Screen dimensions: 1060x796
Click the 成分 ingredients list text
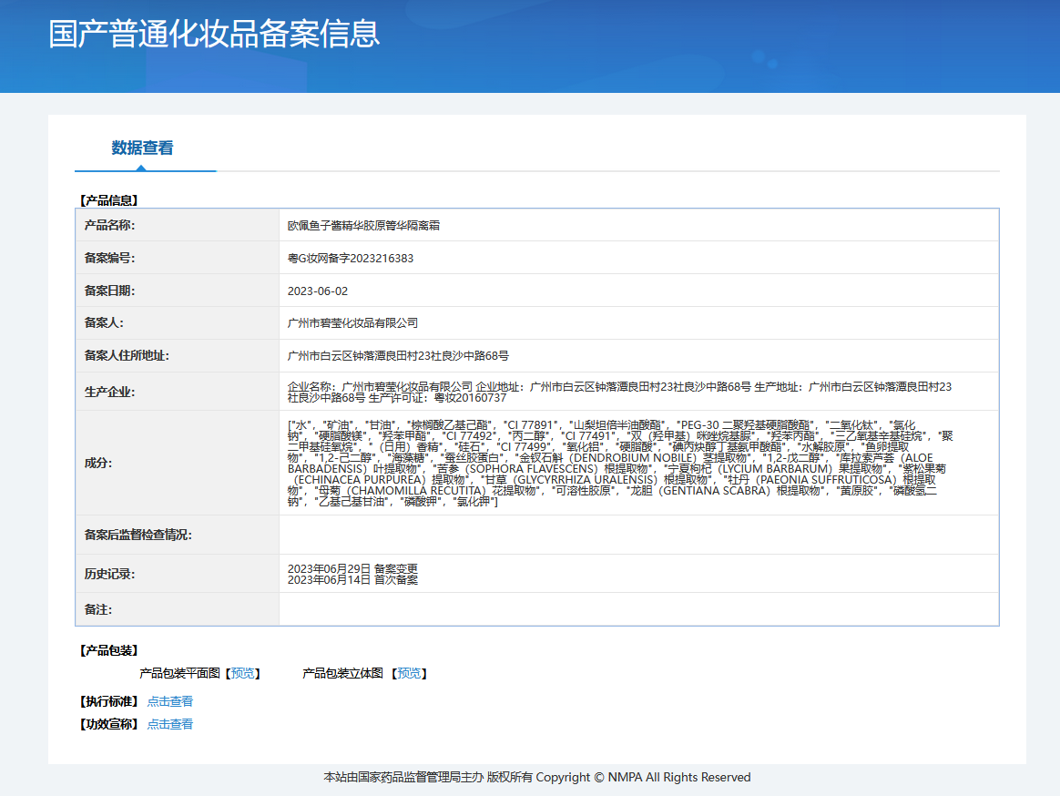pos(619,464)
